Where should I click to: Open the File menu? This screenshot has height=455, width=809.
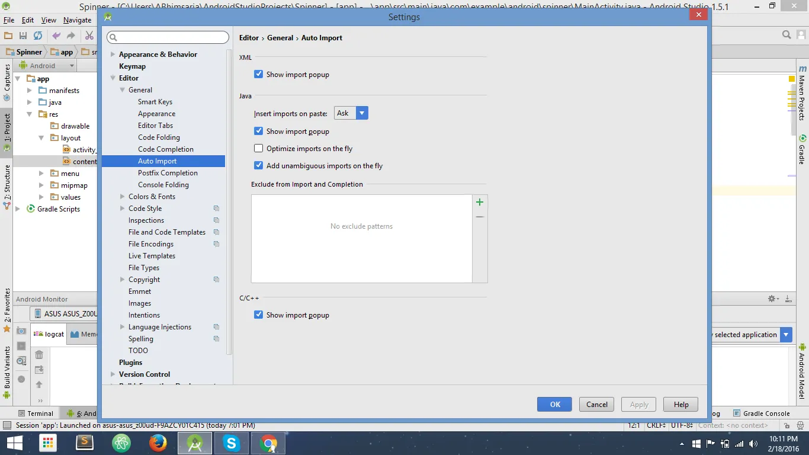tap(9, 20)
